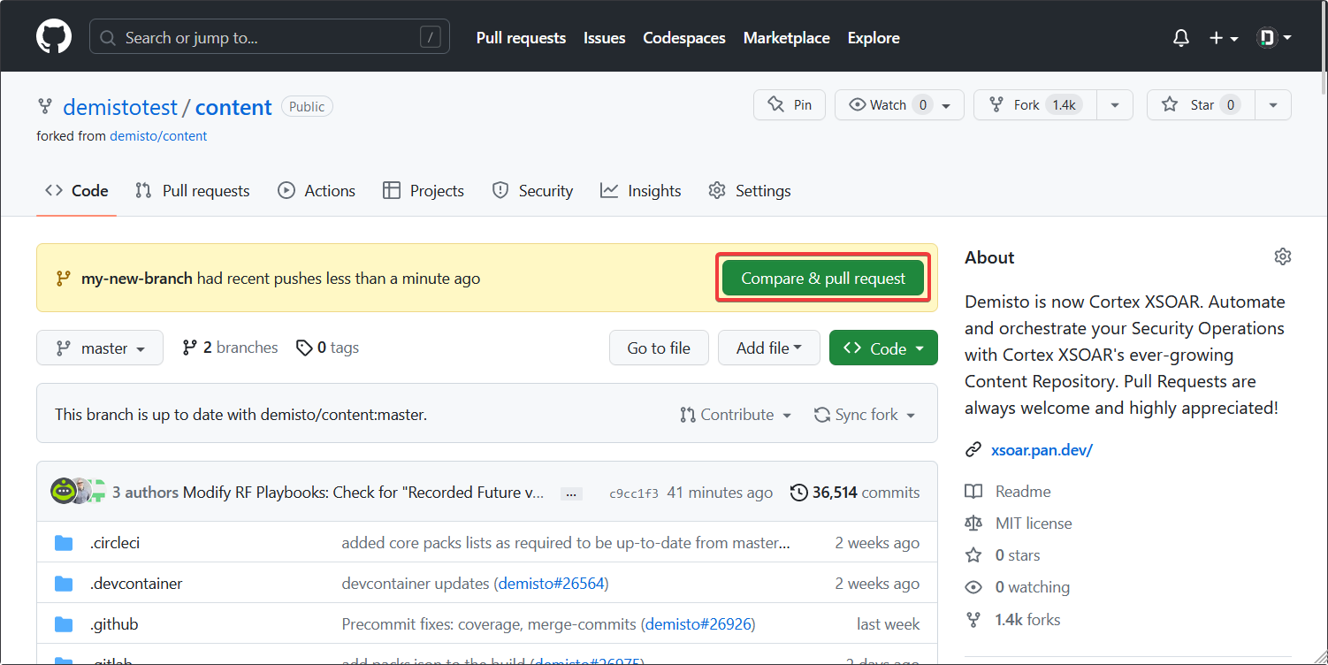
Task: Open the green Code dropdown
Action: [x=883, y=348]
